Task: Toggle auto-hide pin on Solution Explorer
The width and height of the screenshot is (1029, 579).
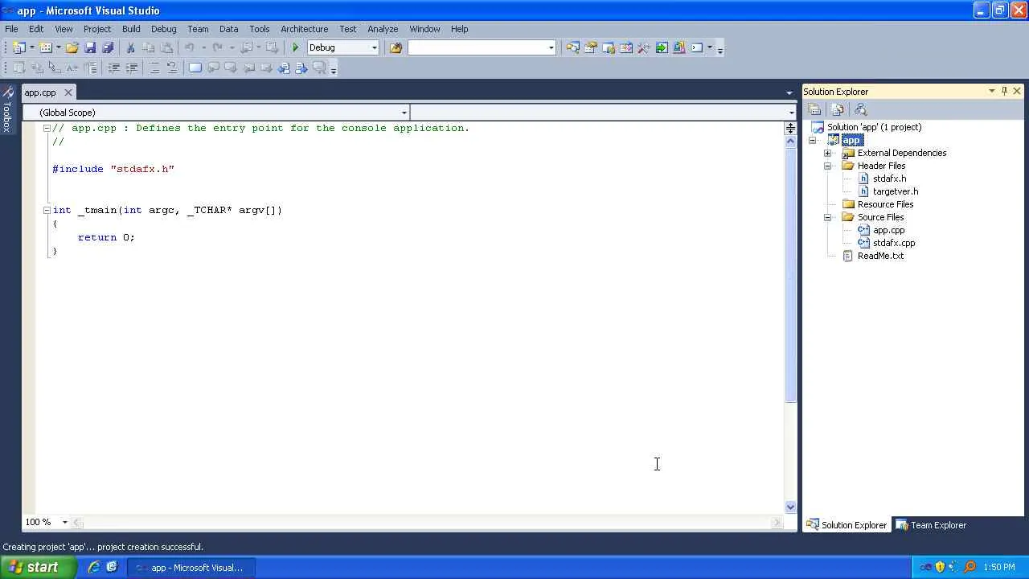Action: [1004, 91]
